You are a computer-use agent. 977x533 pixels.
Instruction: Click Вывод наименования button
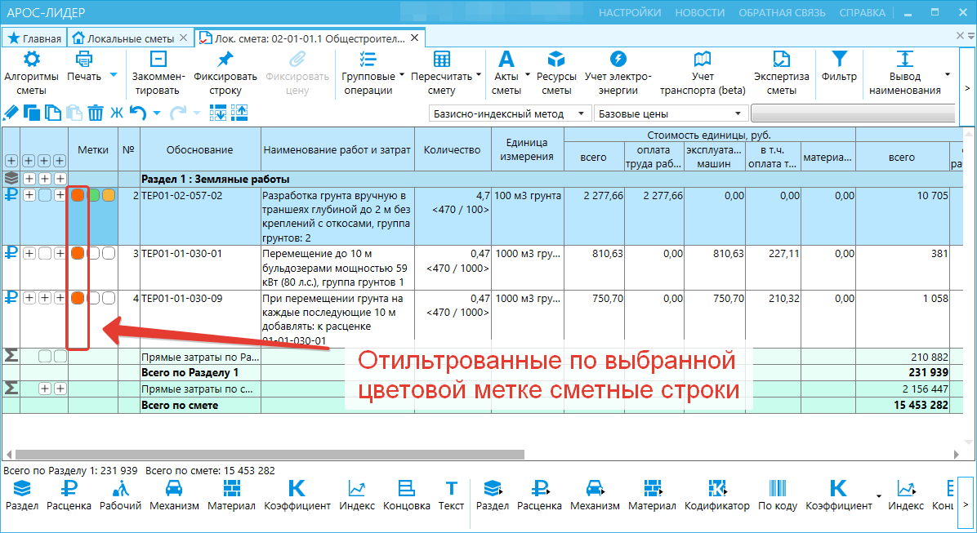(x=905, y=73)
